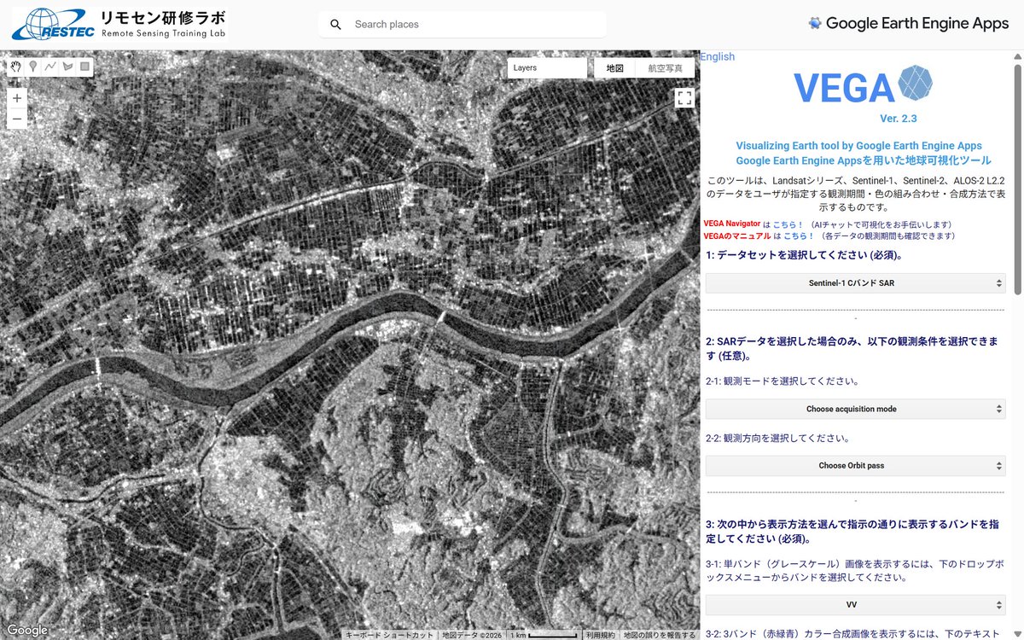Click the "2-2: 観測方向を選択してください。" label
The image size is (1024, 640).
coord(777,439)
